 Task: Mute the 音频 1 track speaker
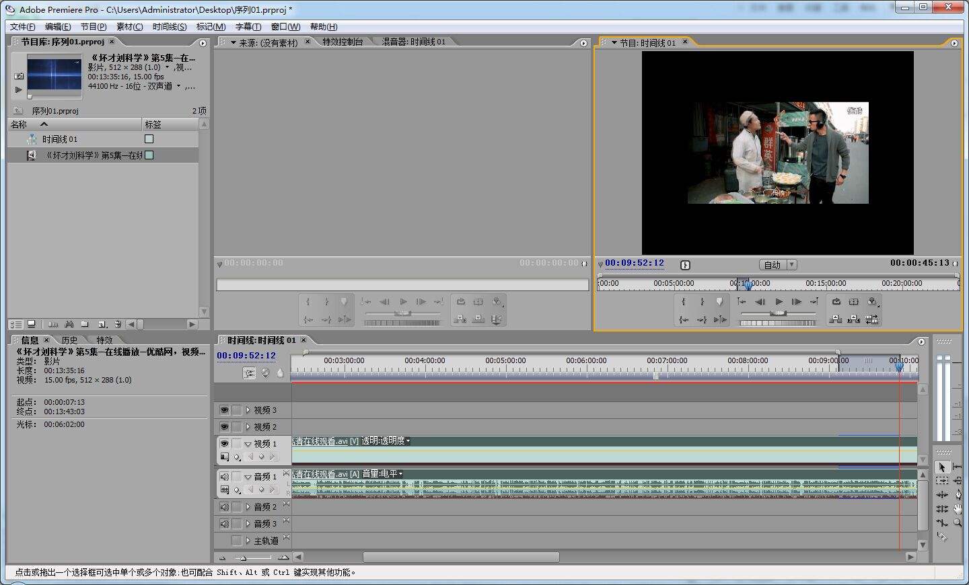[x=224, y=477]
